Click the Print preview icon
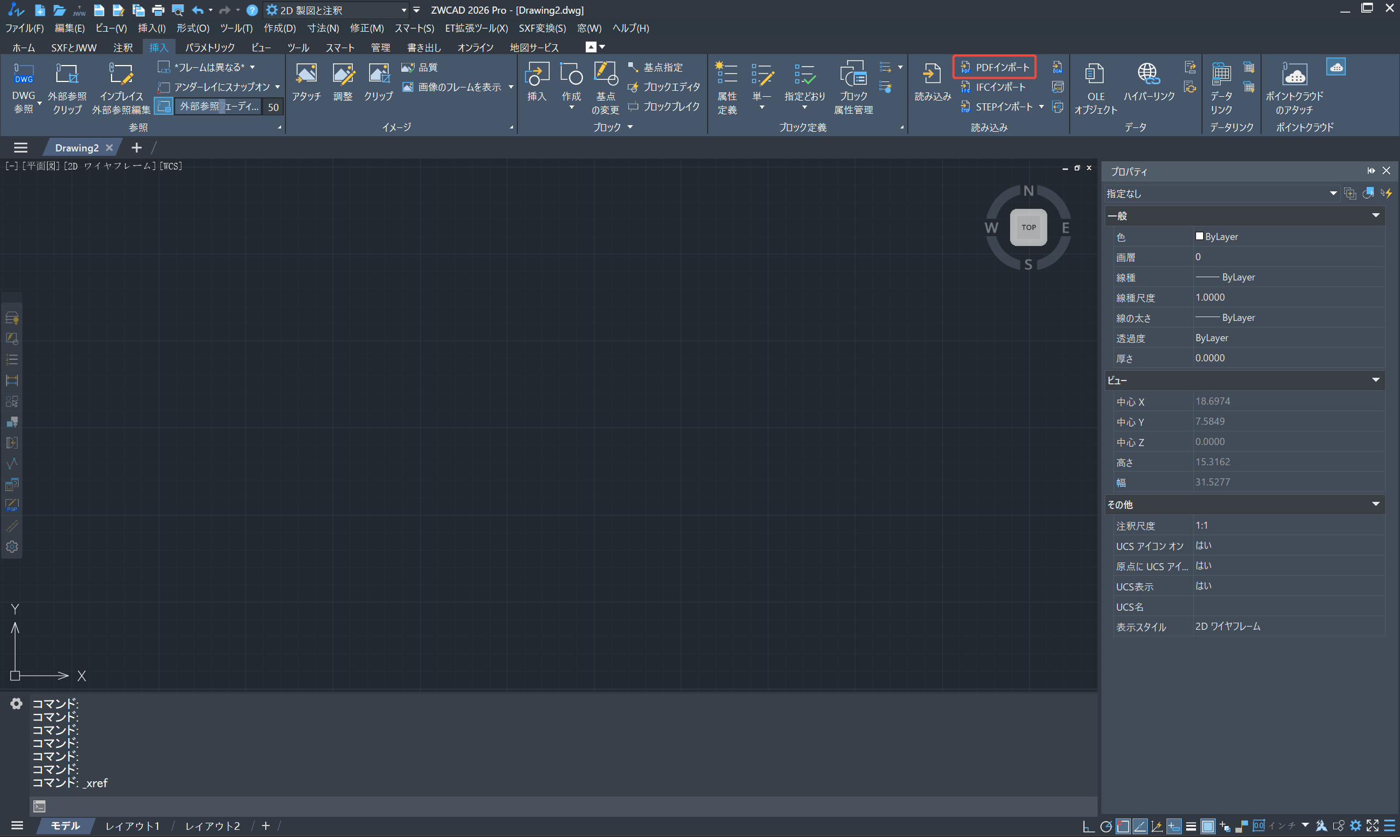 178,10
